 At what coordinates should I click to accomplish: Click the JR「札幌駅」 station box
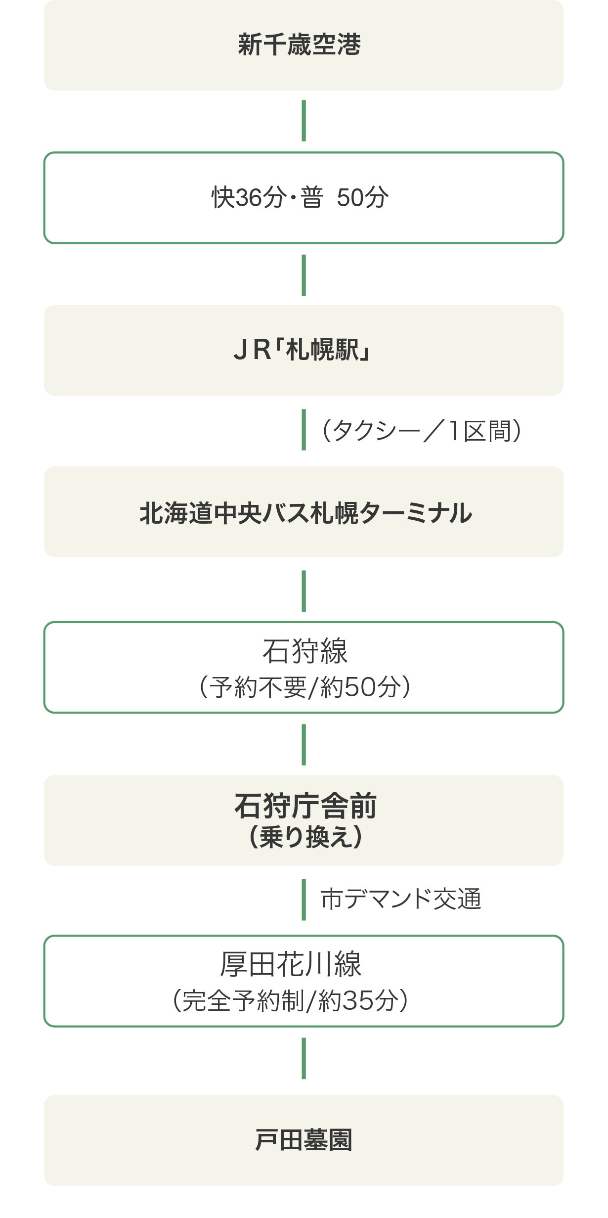pyautogui.click(x=304, y=350)
